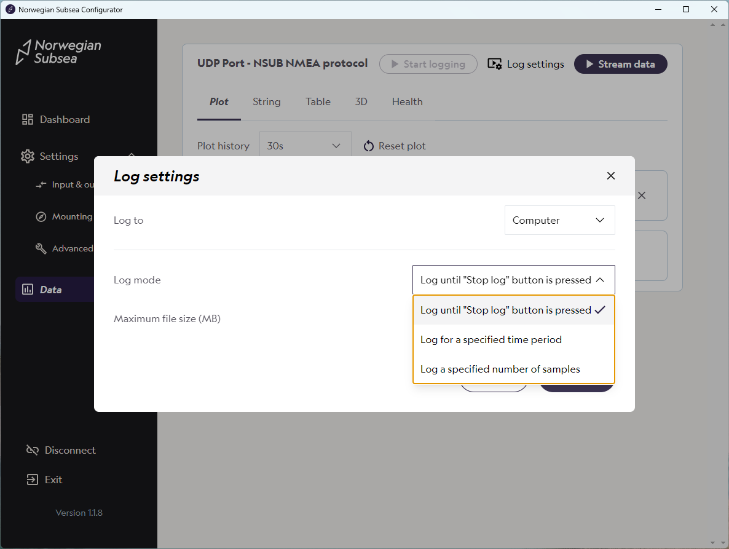Viewport: 729px width, 549px height.
Task: Switch to the Table tab
Action: pos(318,102)
